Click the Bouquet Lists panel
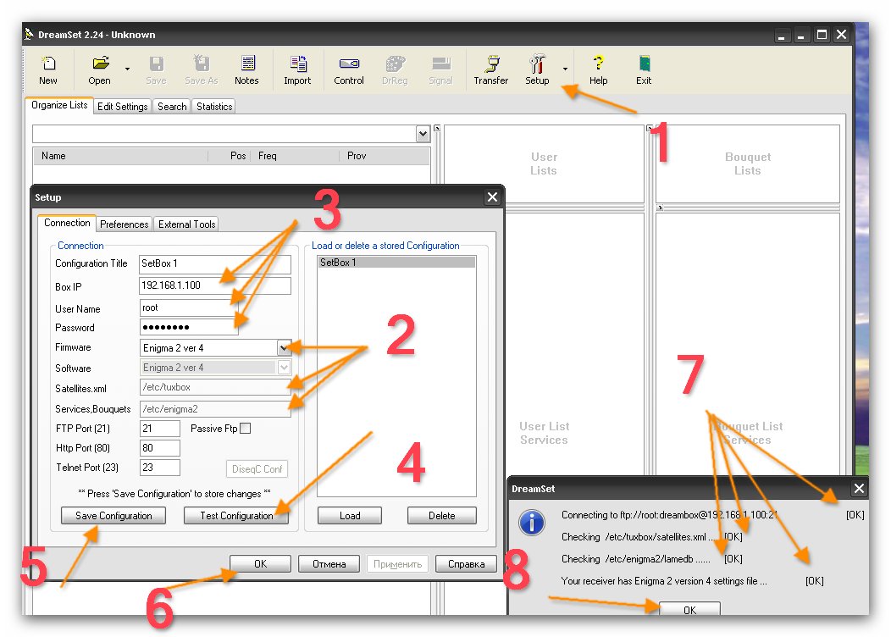 tap(748, 163)
